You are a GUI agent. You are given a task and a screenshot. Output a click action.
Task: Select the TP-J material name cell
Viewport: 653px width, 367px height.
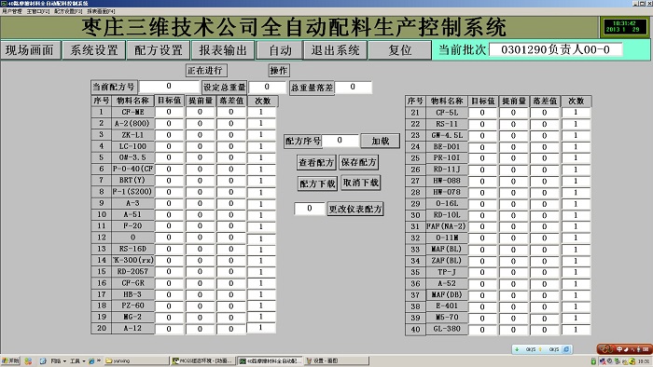pyautogui.click(x=447, y=272)
